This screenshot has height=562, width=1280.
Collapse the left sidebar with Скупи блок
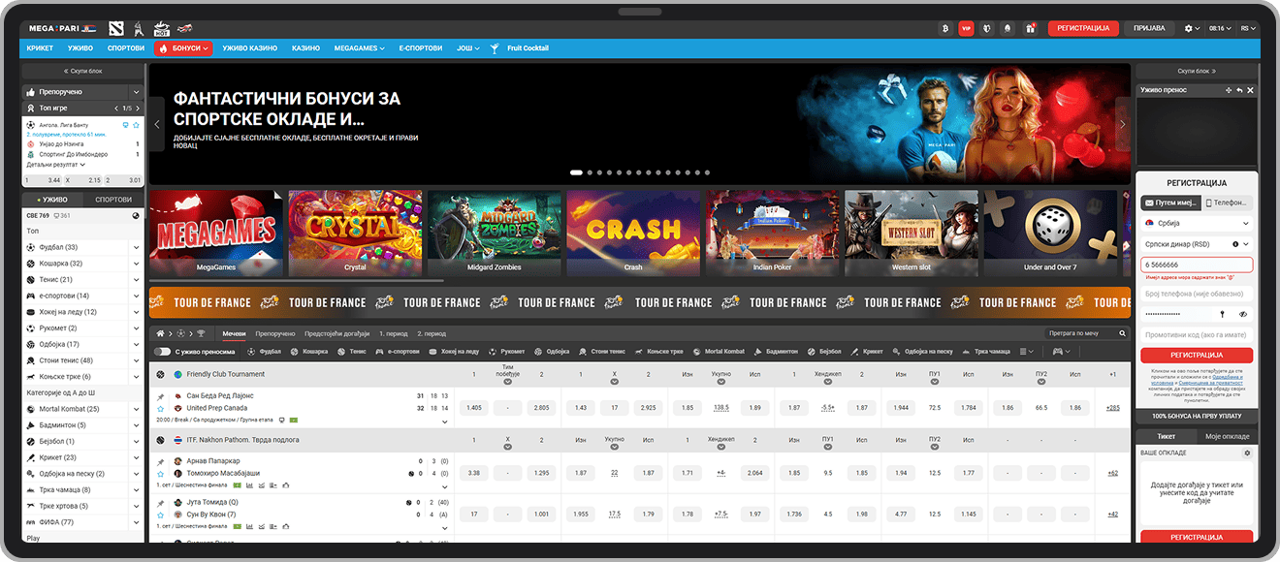point(81,71)
